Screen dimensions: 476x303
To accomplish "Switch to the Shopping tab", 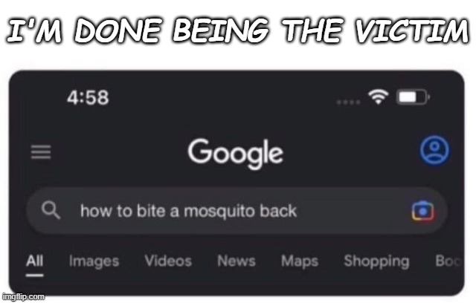I will click(x=376, y=261).
